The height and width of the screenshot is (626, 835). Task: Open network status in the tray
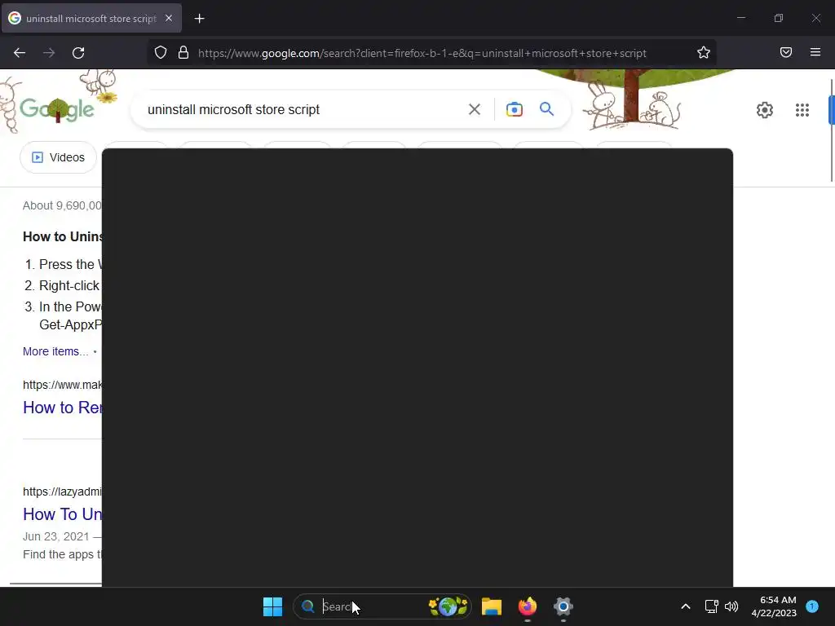[711, 606]
